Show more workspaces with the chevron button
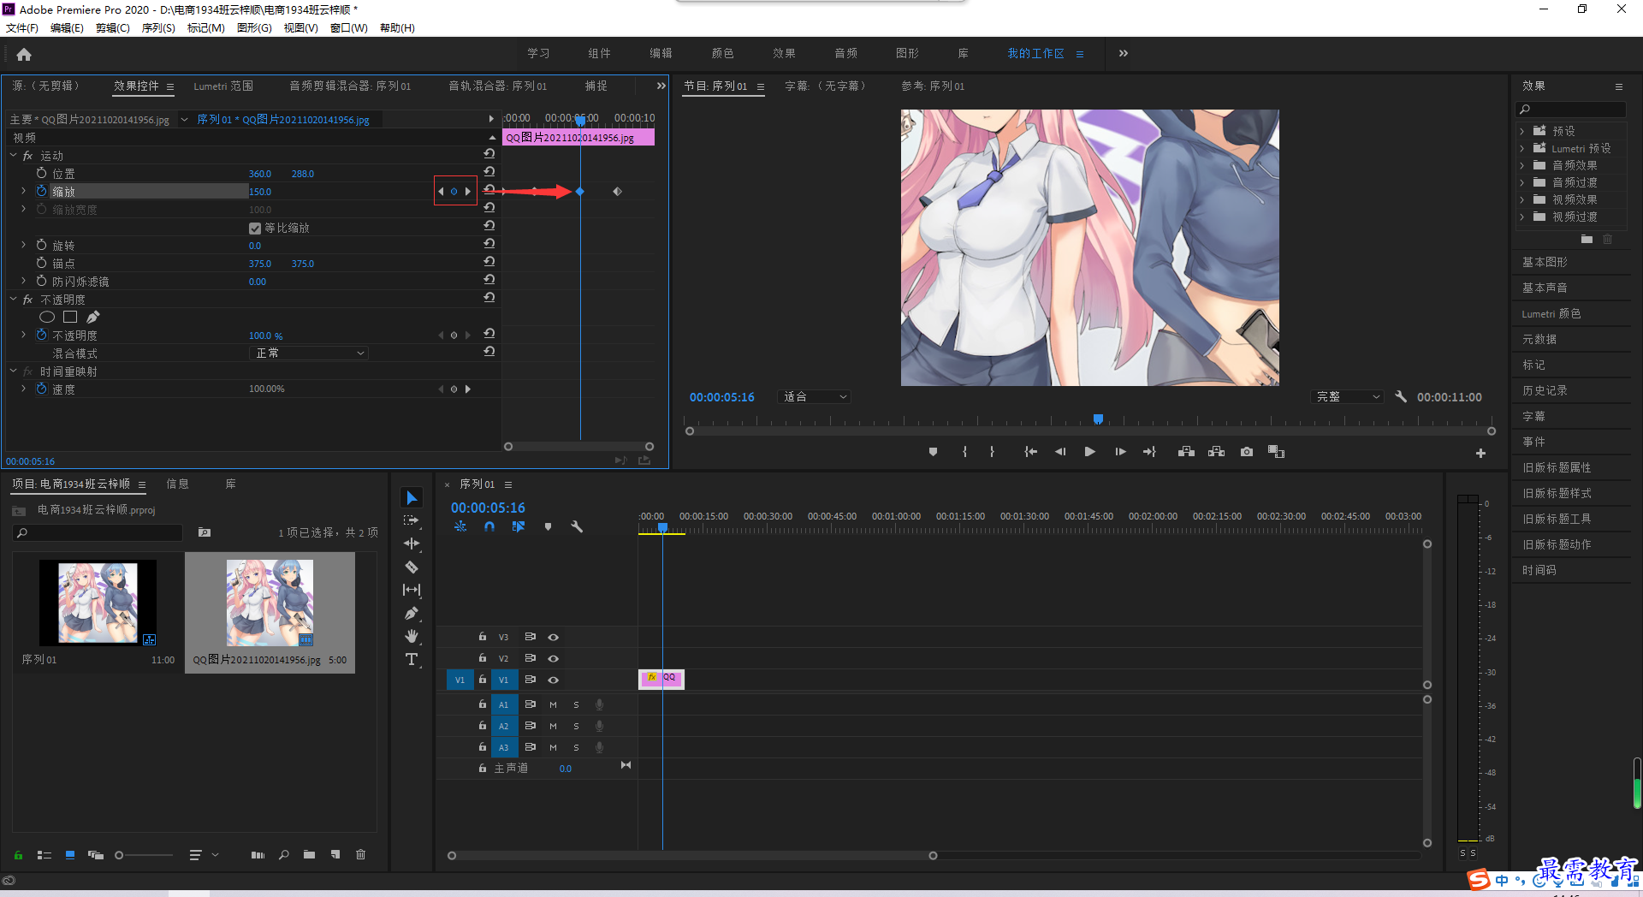1643x897 pixels. coord(1123,53)
